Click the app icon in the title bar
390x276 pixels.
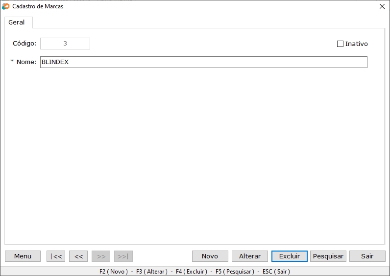click(6, 6)
